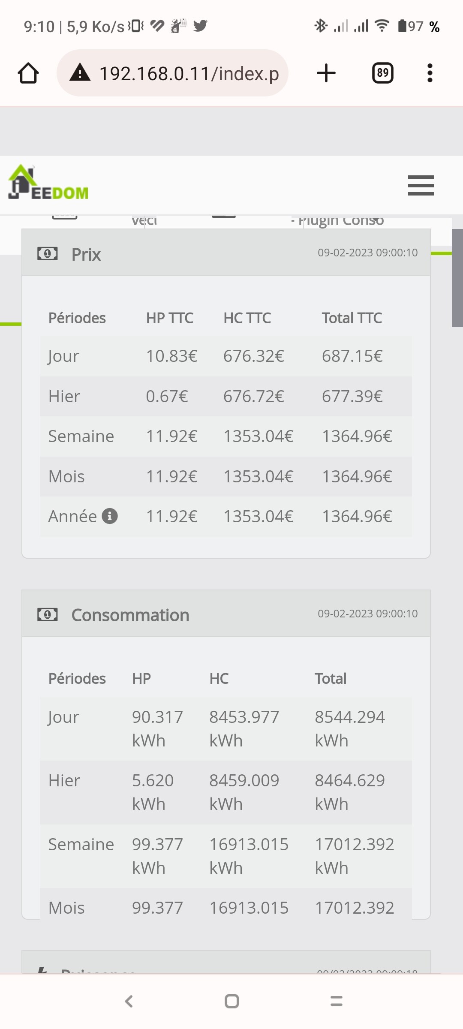Screen dimensions: 463x1029
Task: Tap the Consommation widget money icon
Action: pos(47,615)
